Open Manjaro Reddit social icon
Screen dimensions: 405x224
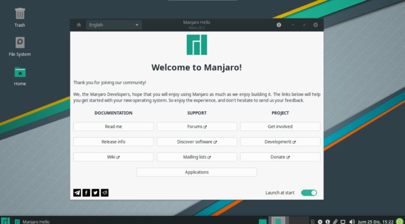105,193
